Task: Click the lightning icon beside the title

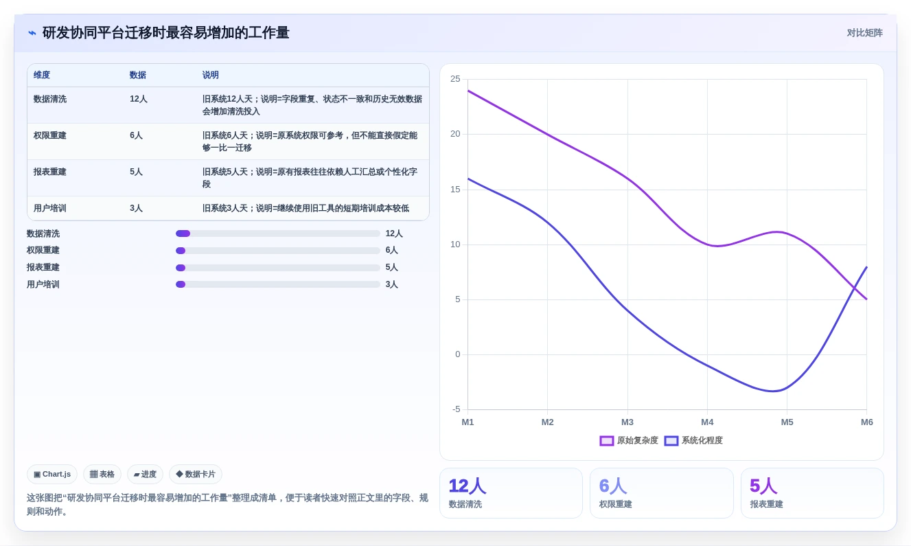Action: [32, 32]
